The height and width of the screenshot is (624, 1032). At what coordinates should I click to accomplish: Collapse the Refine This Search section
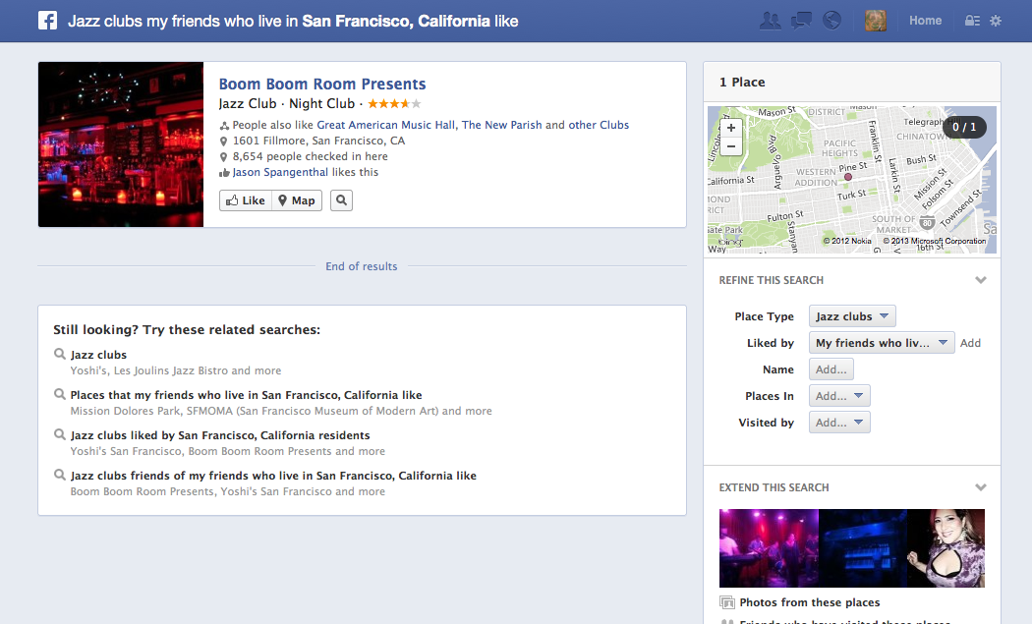coord(980,280)
